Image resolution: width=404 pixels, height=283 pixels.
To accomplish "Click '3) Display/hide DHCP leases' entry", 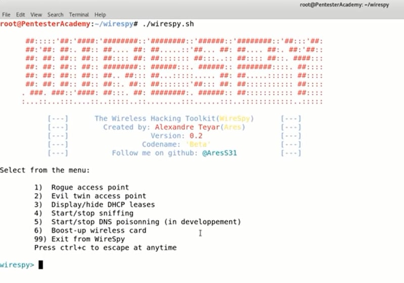I will [95, 205].
